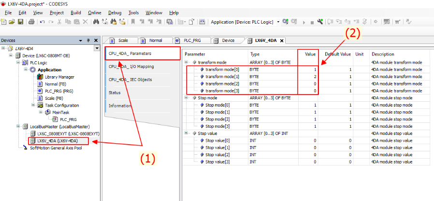Pin the Devices panel
This screenshot has width=434, height=201.
tap(88, 40)
